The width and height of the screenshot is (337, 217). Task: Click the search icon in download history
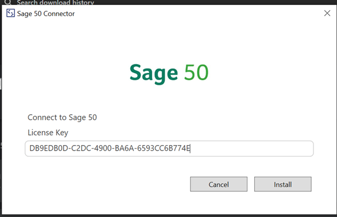[x=8, y=2]
